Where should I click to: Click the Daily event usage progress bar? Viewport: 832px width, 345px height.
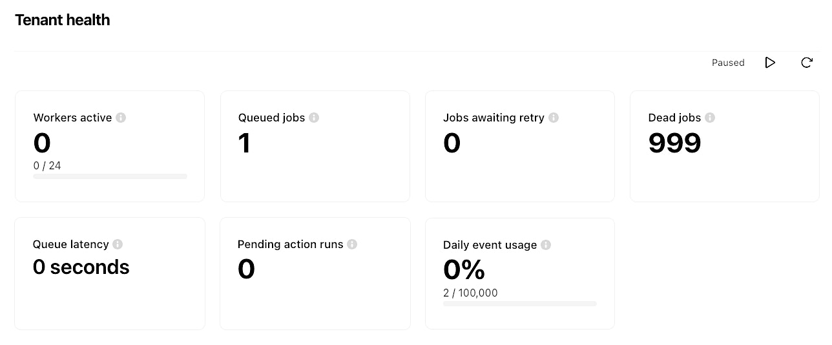click(519, 304)
